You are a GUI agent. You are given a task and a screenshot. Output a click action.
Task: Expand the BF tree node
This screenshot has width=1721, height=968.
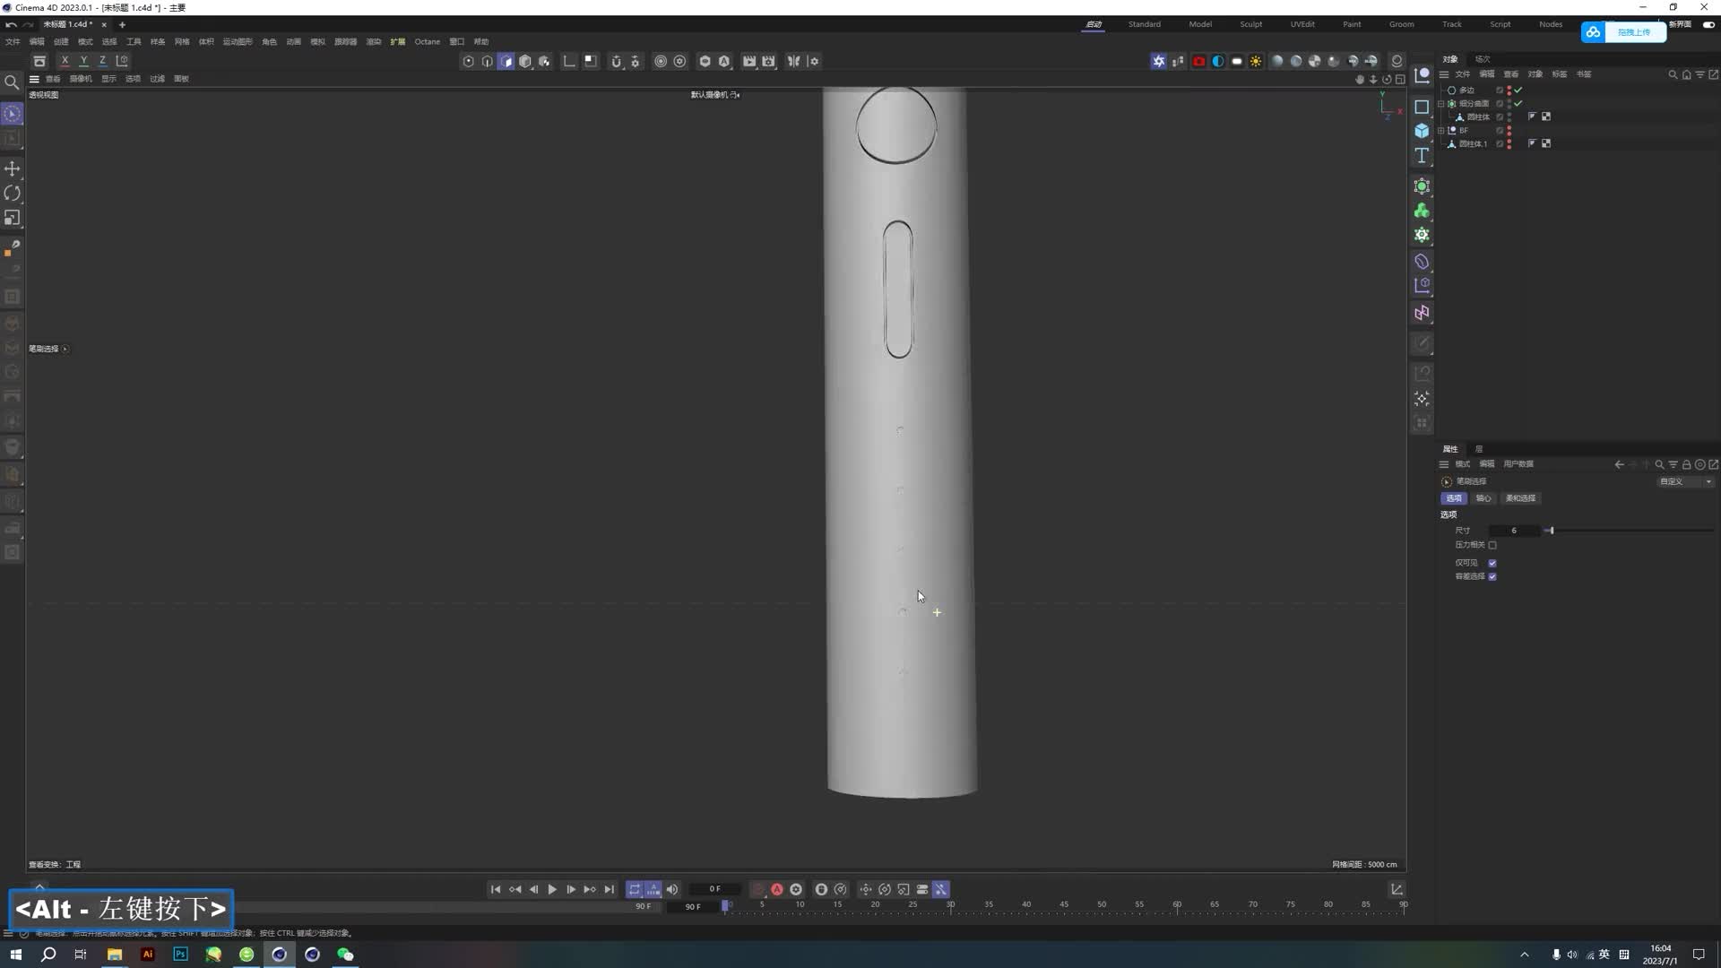(x=1440, y=130)
